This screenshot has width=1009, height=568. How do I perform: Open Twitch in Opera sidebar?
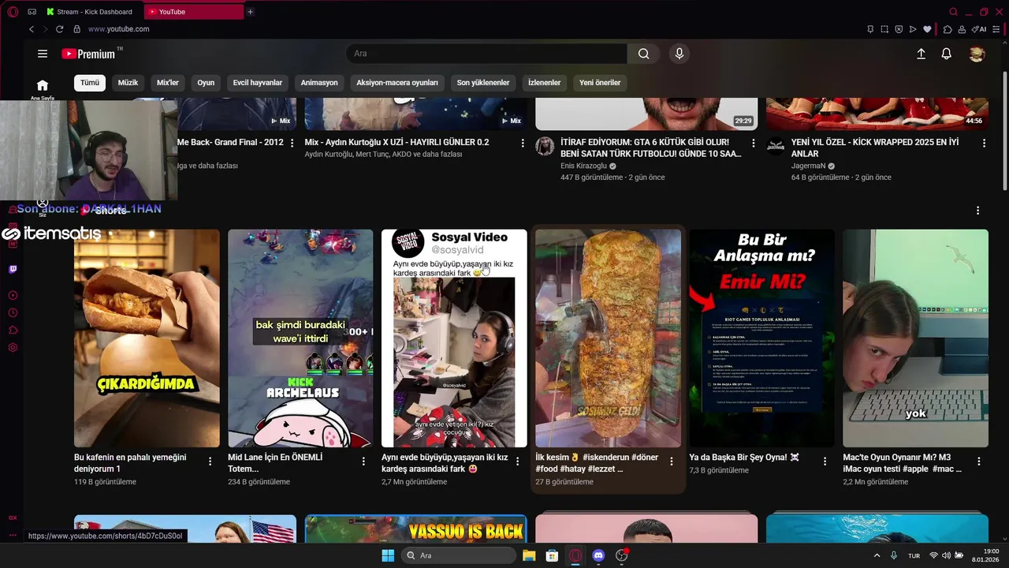tap(13, 270)
